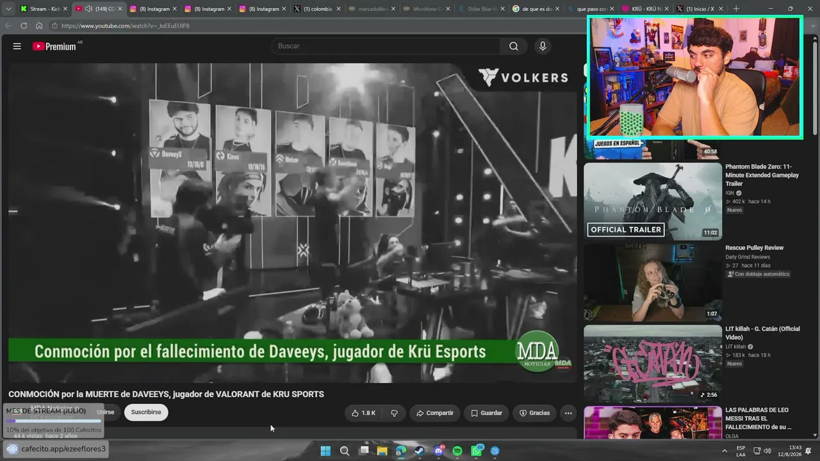Open Steam from the taskbar
The height and width of the screenshot is (461, 820).
(420, 451)
